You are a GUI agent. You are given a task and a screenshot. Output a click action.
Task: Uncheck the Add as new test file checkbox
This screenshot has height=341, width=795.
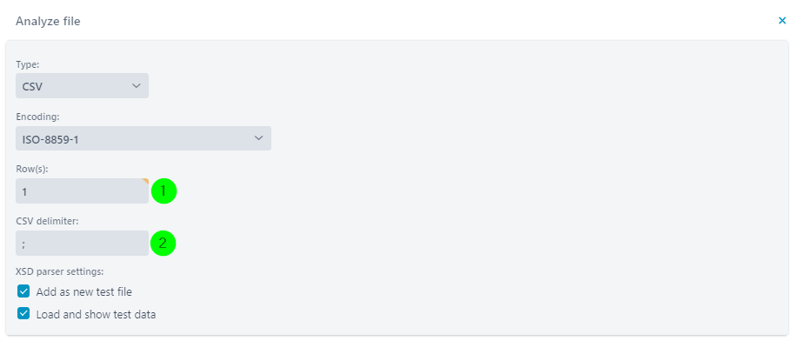tap(23, 291)
